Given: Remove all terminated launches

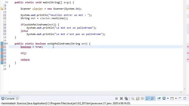Looking at the screenshot, I should click(x=126, y=99).
